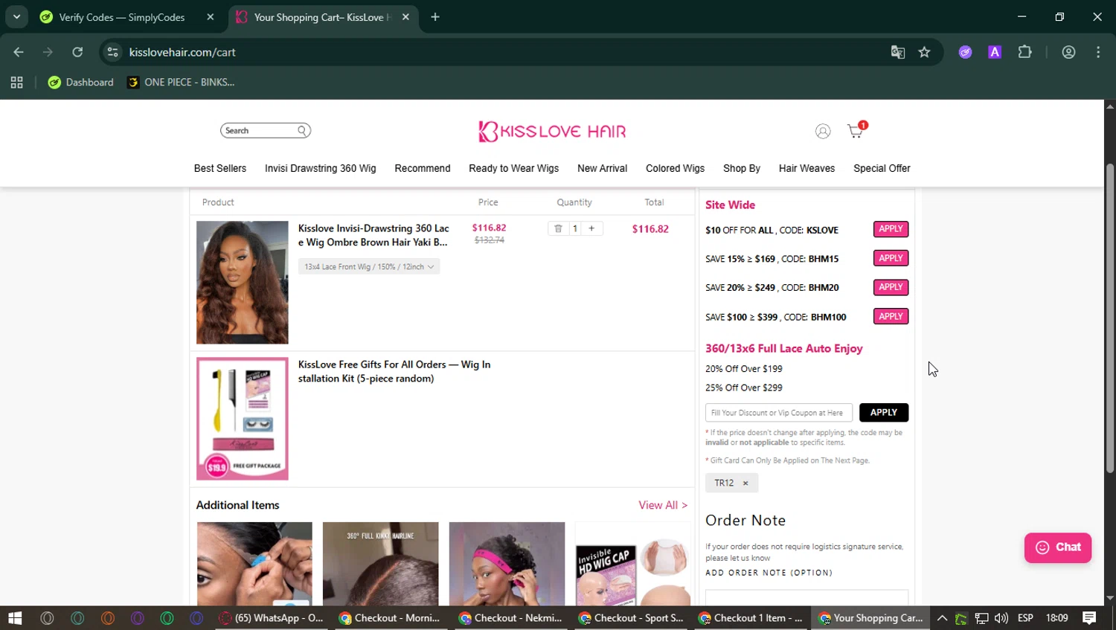Open the browser extensions puzzle icon

(1025, 52)
